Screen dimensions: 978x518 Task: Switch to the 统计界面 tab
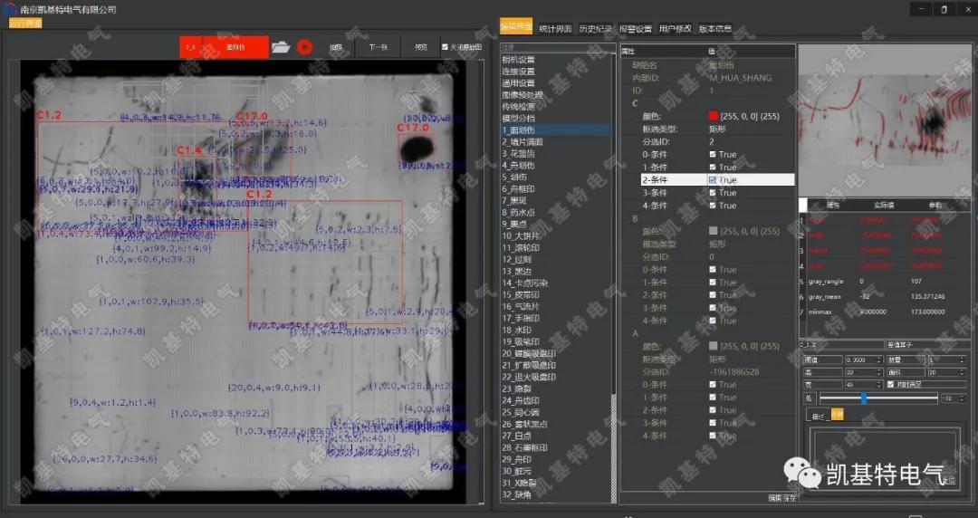[x=555, y=28]
